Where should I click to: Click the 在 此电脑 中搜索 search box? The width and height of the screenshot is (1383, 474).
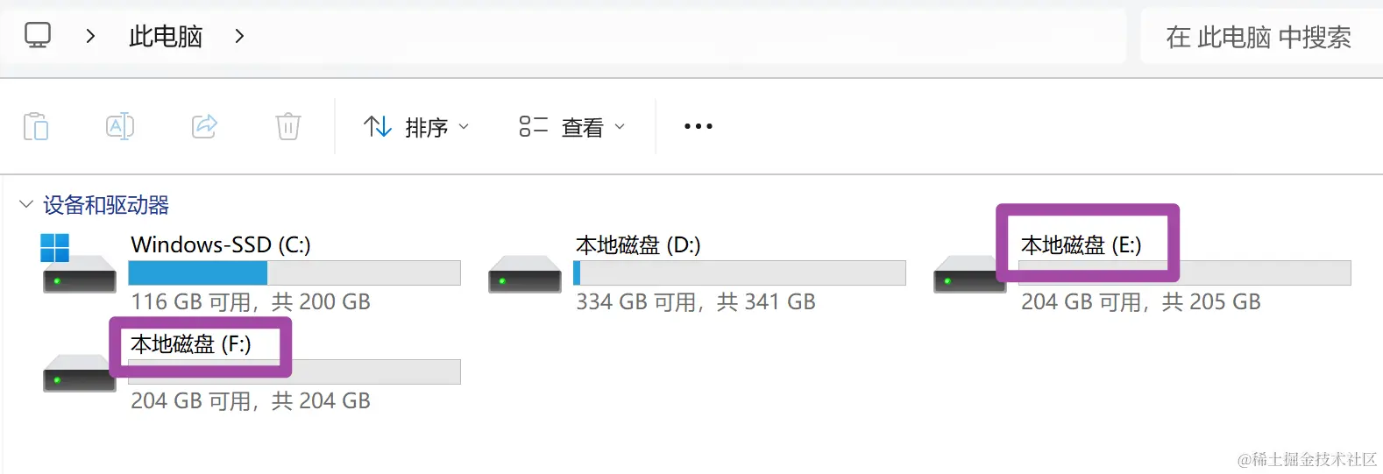pyautogui.click(x=1260, y=37)
